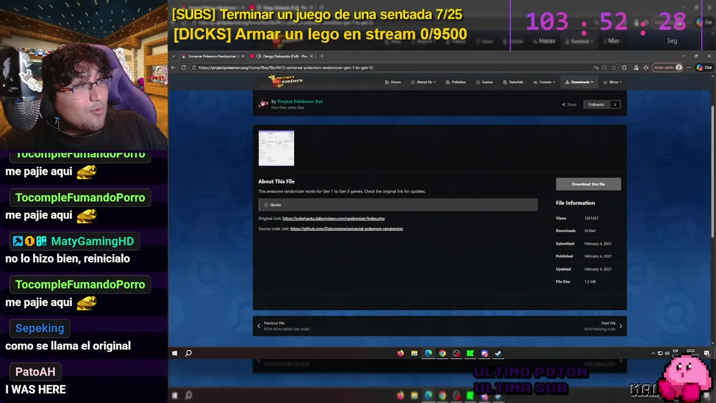
Task: Share this file via the Share button
Action: [569, 105]
